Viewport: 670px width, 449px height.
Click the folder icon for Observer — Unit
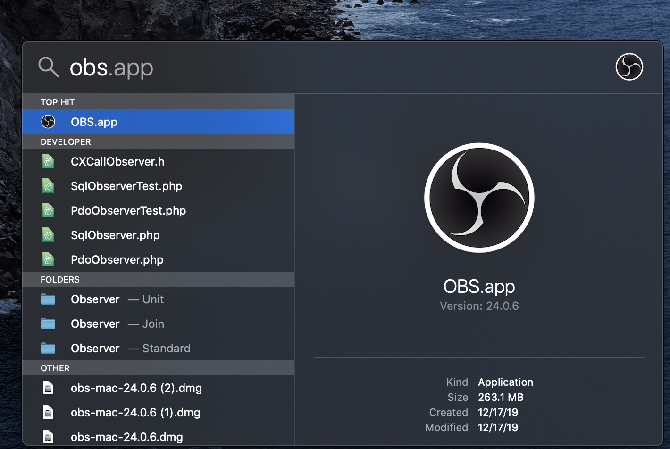(x=48, y=299)
